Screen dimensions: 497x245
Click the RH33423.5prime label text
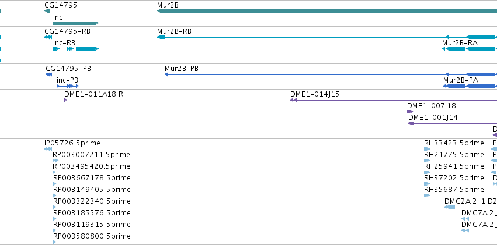pos(454,143)
